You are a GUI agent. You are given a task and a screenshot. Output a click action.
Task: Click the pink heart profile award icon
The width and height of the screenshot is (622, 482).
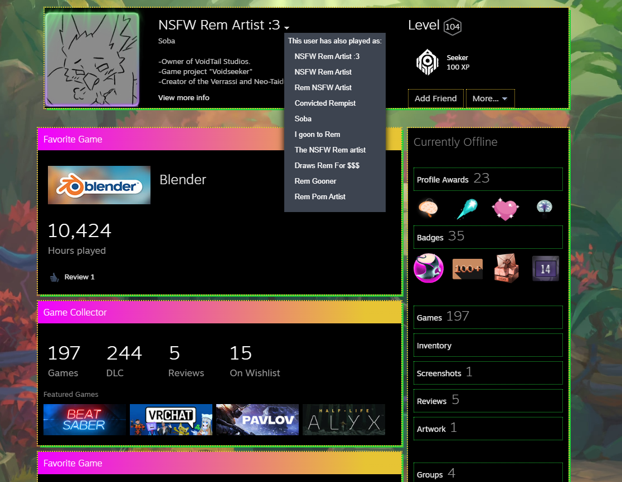point(505,208)
